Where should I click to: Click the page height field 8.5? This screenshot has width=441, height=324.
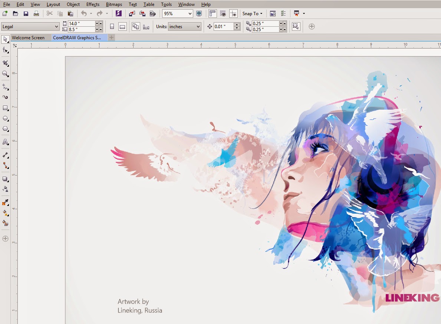(82, 30)
